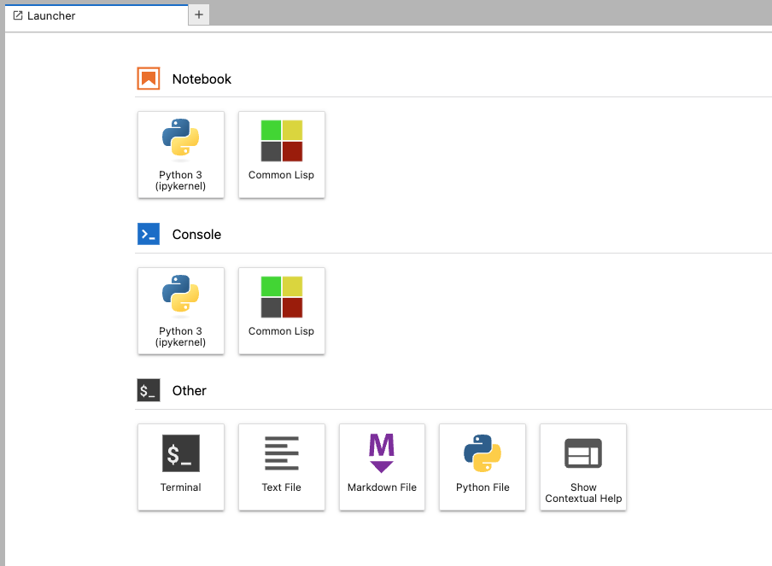Click the blue Console section icon
This screenshot has width=772, height=566.
tap(149, 234)
